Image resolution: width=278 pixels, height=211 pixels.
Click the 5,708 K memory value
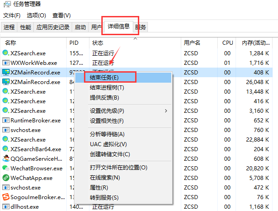[x=259, y=178]
